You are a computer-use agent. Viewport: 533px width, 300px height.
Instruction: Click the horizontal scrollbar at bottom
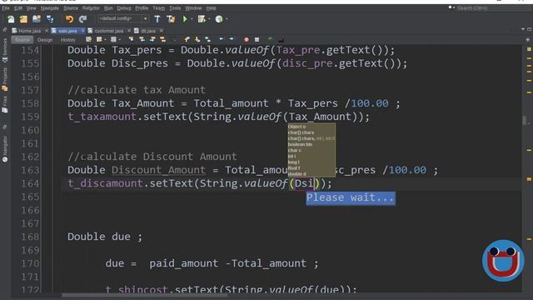point(144,295)
